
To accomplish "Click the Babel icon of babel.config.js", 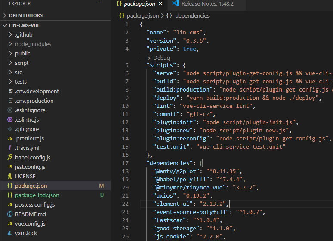I will point(10,157).
